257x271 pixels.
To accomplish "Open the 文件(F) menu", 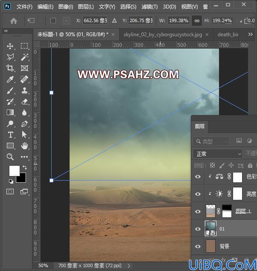I will click(x=24, y=7).
